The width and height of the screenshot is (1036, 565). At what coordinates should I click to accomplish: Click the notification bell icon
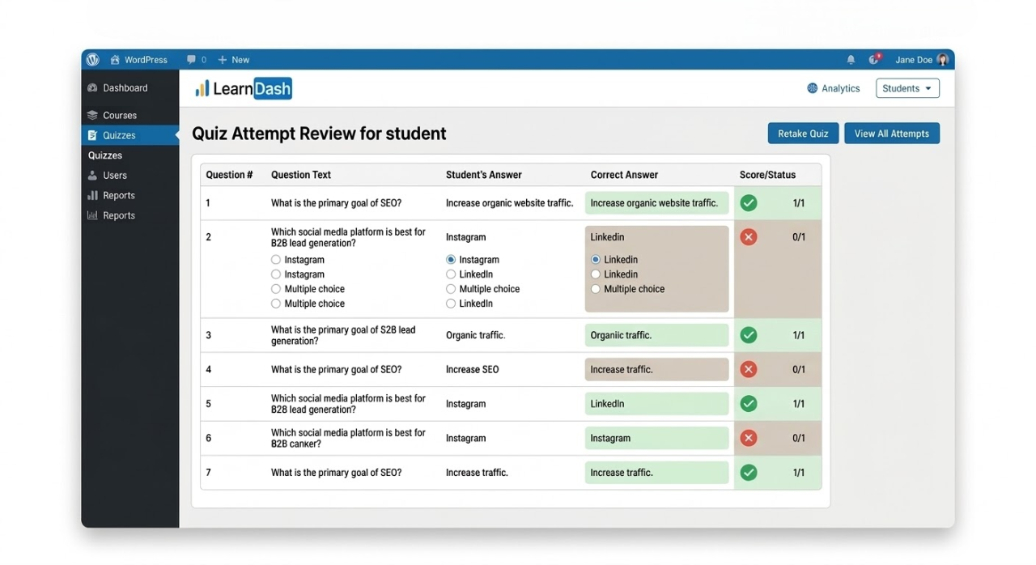(851, 60)
